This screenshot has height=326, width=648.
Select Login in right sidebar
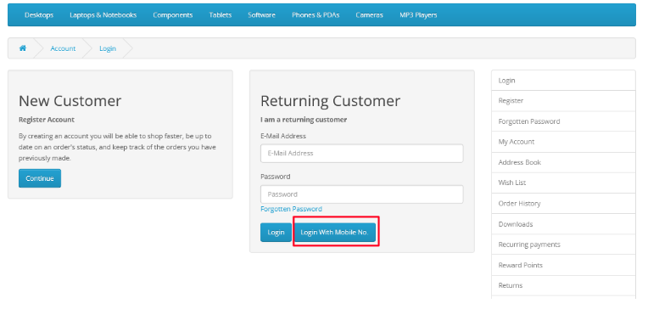tap(563, 81)
